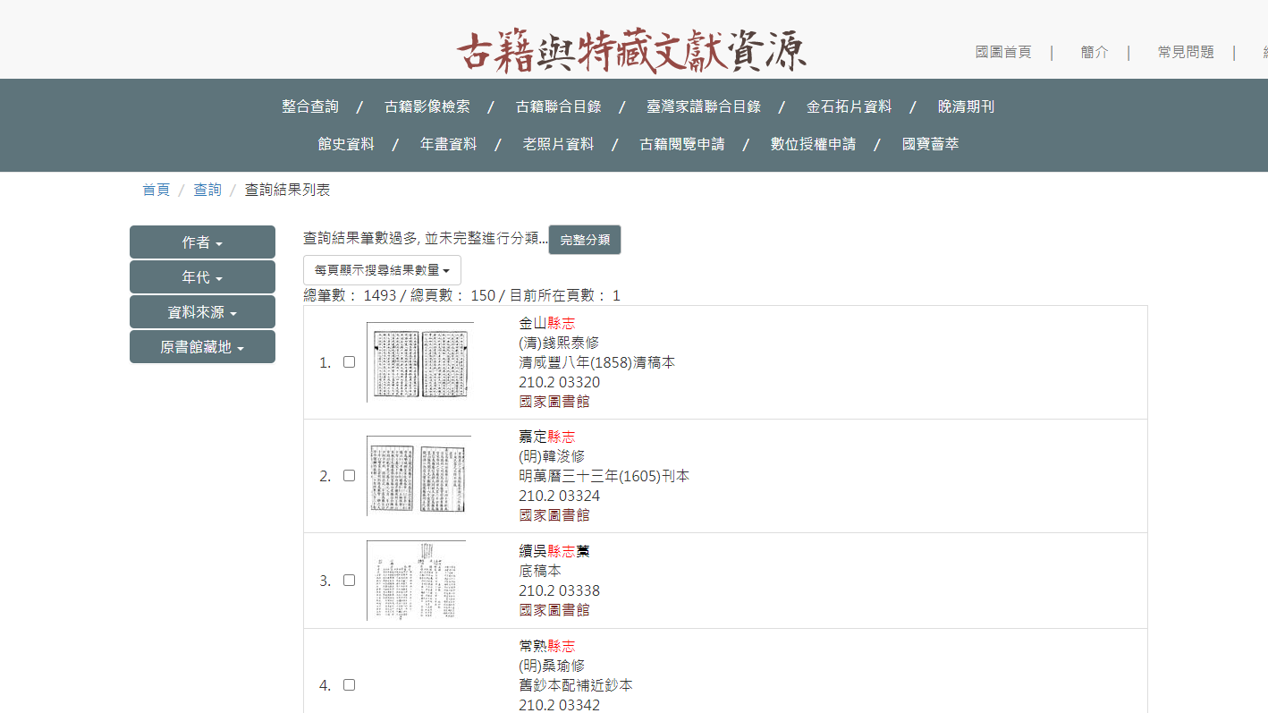Image resolution: width=1268 pixels, height=713 pixels.
Task: Open the 常見問題 link at top
Action: (x=1186, y=52)
